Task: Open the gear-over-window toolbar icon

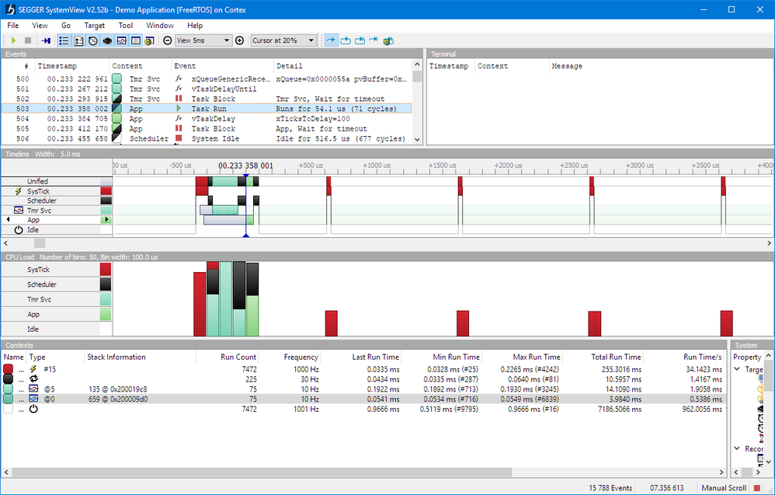Action: 149,40
